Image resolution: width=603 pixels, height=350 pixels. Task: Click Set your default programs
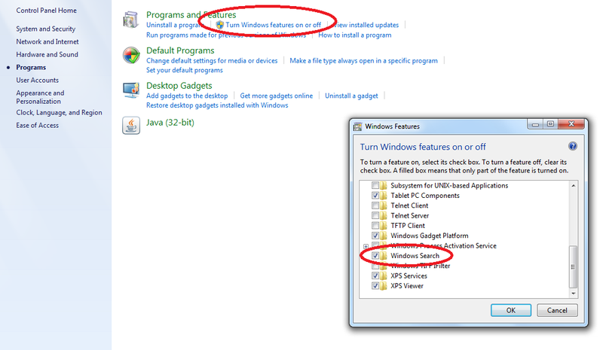(184, 70)
